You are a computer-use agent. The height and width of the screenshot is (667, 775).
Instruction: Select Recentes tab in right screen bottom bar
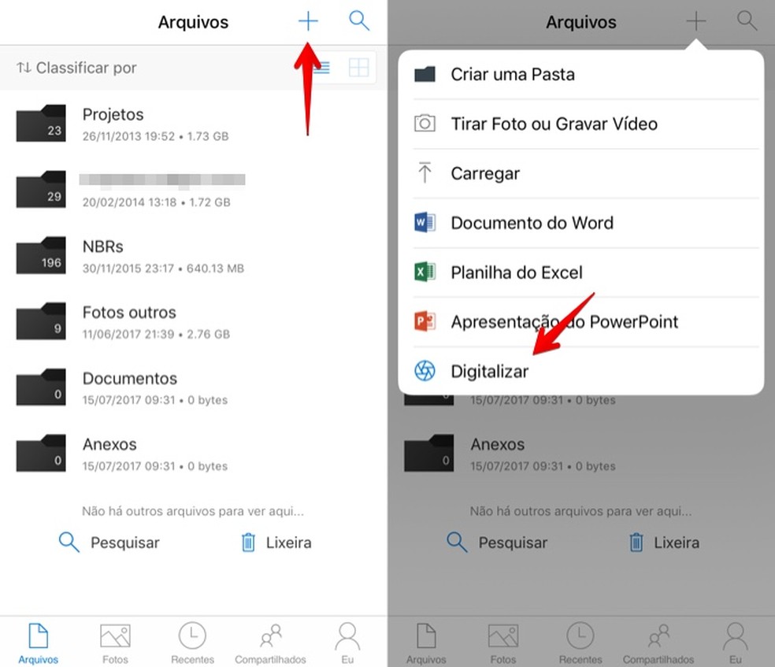(x=580, y=644)
